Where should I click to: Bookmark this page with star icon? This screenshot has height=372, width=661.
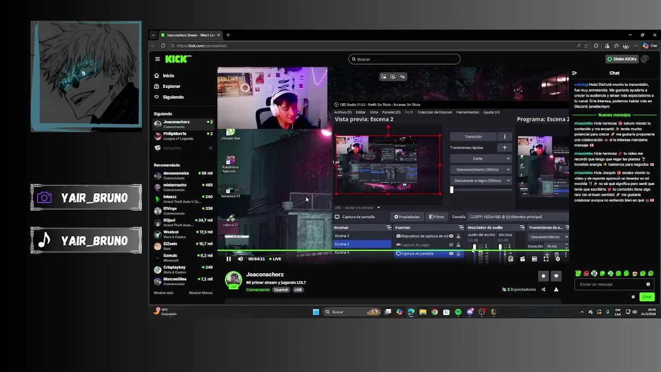586,45
